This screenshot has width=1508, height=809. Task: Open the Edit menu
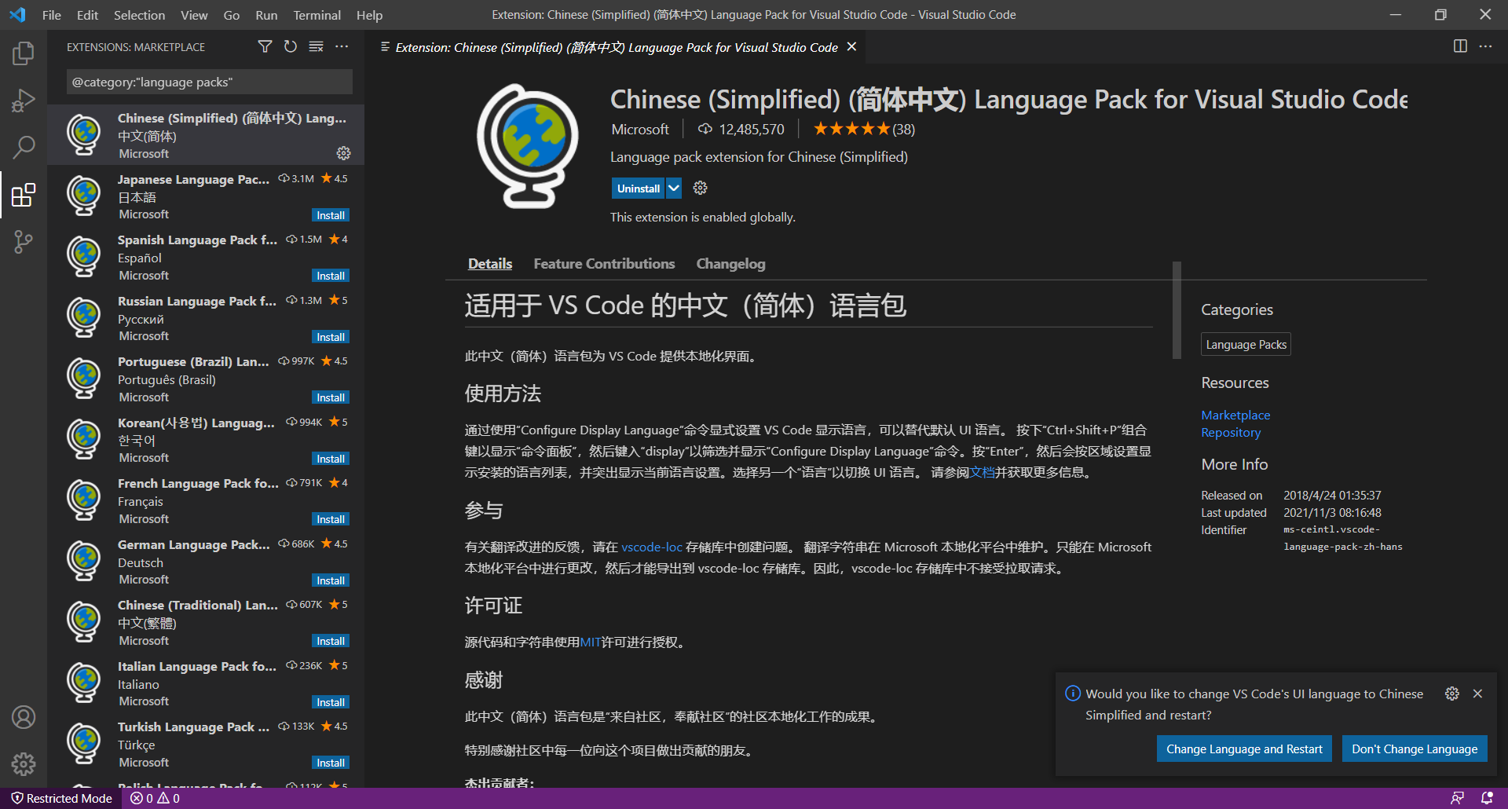(87, 15)
